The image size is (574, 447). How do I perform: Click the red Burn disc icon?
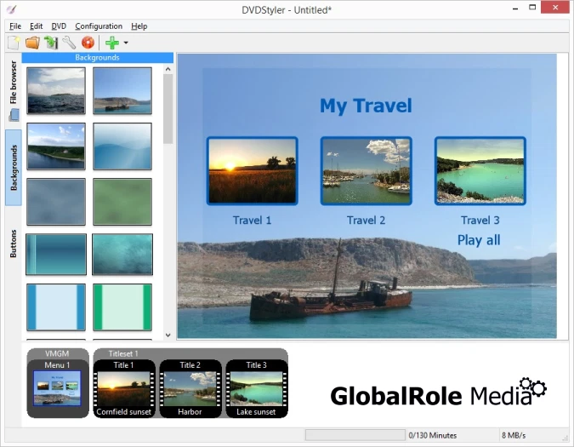pos(88,42)
